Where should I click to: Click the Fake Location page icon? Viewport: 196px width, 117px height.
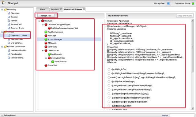tap(9, 54)
